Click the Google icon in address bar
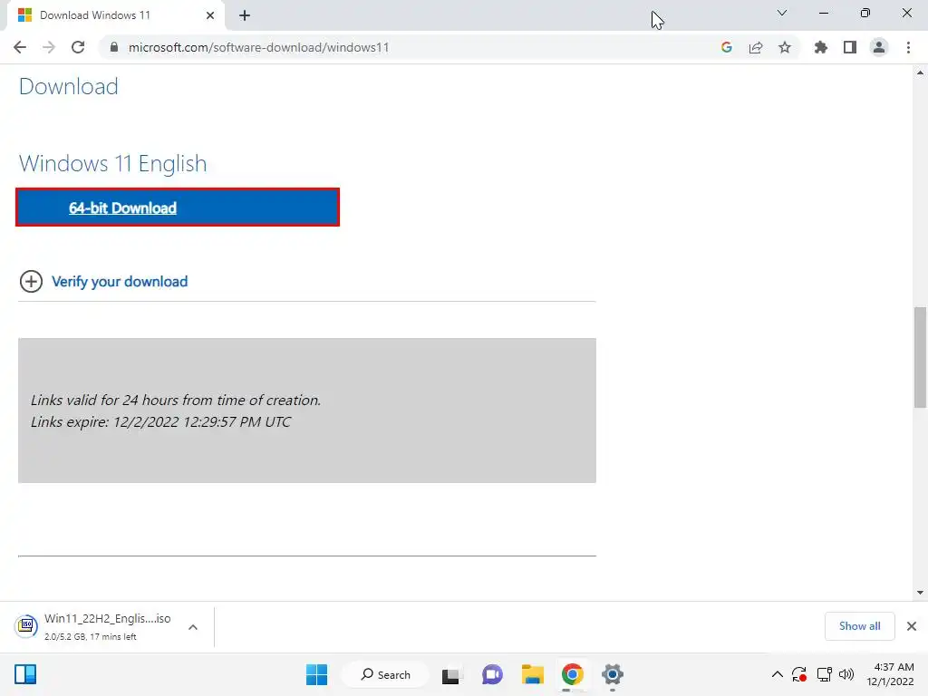 tap(727, 47)
